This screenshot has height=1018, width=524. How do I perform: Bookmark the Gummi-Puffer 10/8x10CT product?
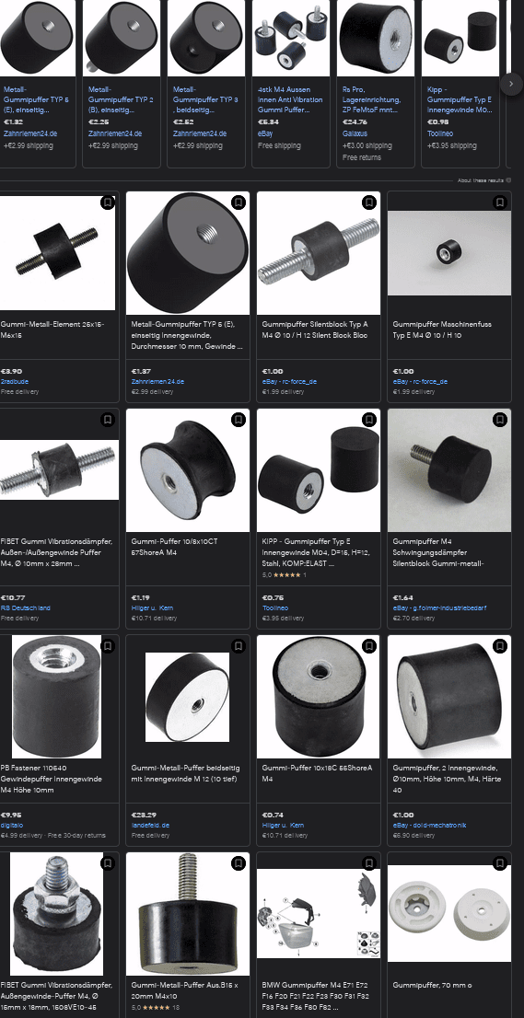click(x=239, y=420)
